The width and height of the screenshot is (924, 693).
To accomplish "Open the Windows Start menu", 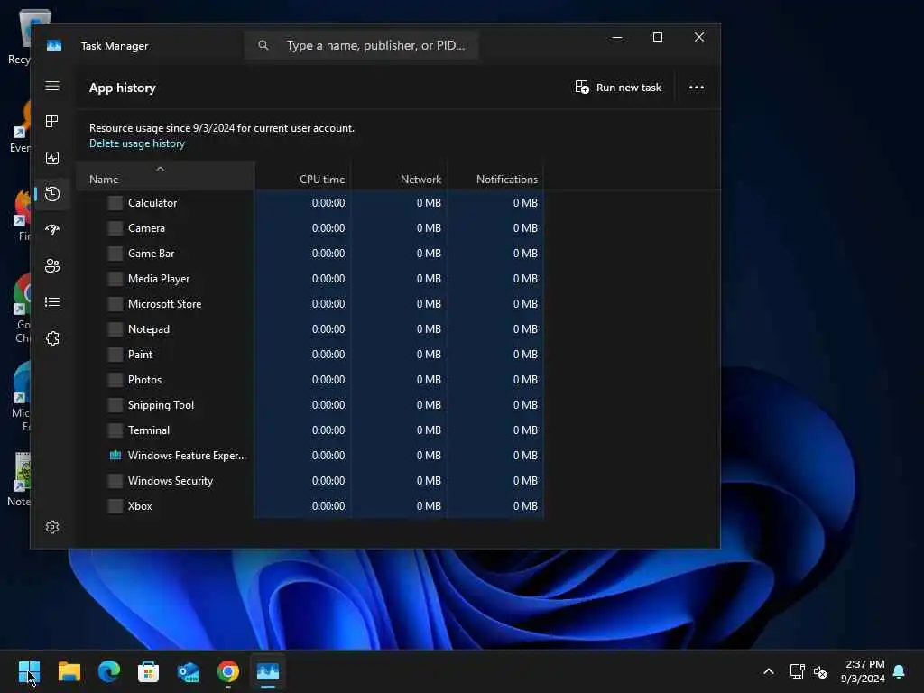I will (29, 671).
